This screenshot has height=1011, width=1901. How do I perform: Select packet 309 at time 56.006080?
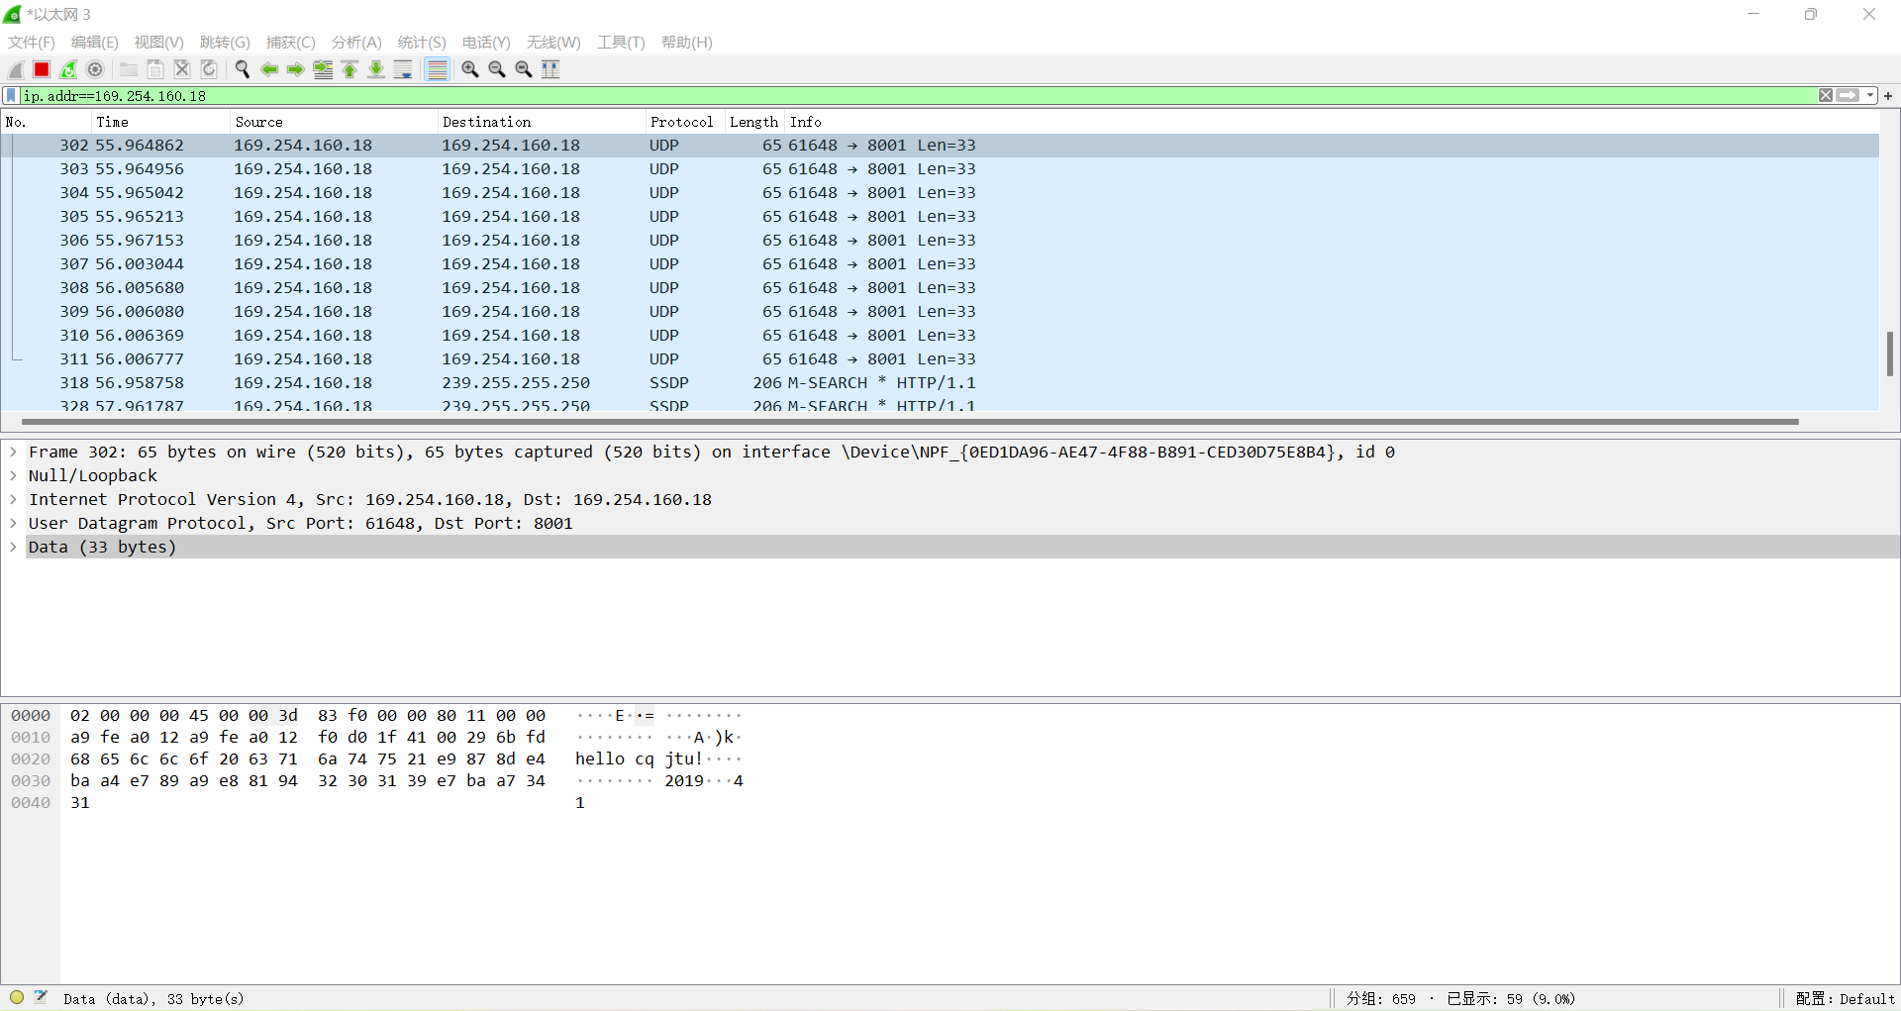(940, 312)
